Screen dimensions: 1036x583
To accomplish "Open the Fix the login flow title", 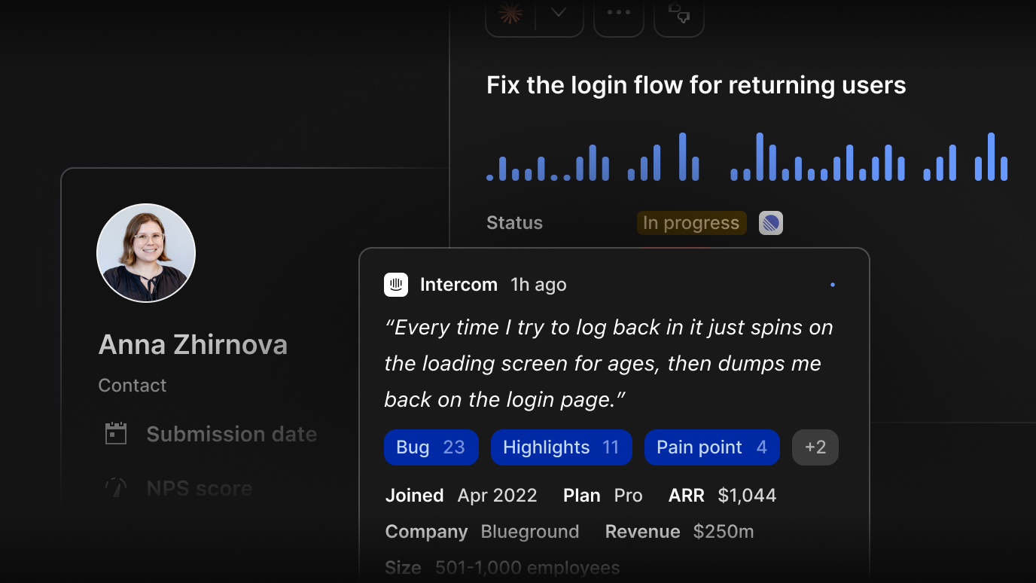I will click(696, 85).
